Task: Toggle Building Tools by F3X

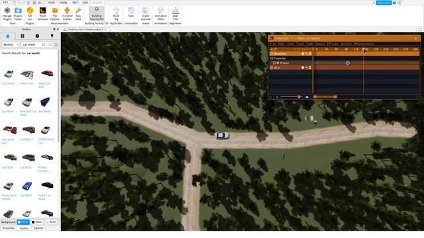Action: click(x=97, y=14)
